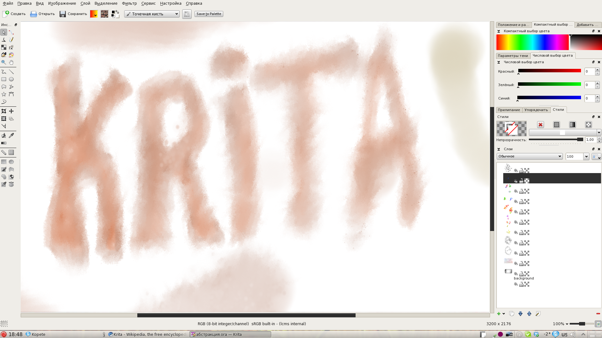Collapse the Числовой выбор цвета docker

click(x=499, y=62)
